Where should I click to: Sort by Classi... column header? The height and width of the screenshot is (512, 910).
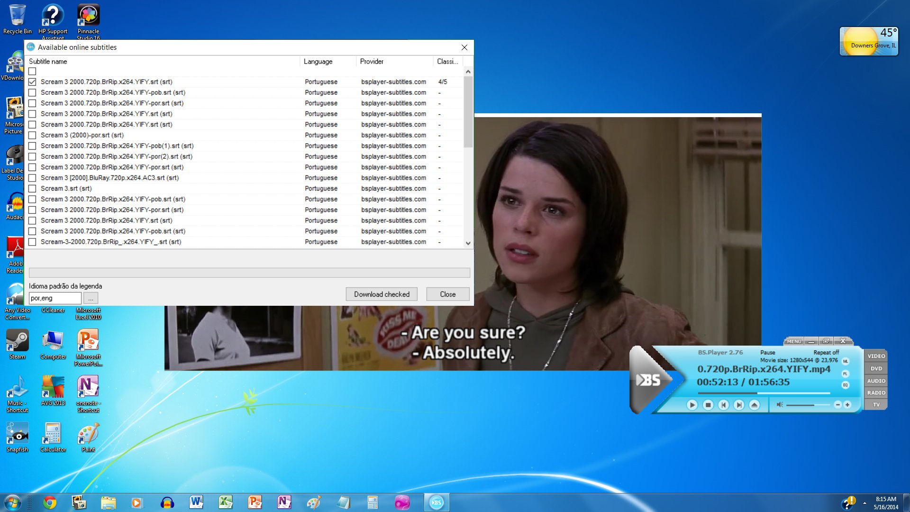(448, 62)
